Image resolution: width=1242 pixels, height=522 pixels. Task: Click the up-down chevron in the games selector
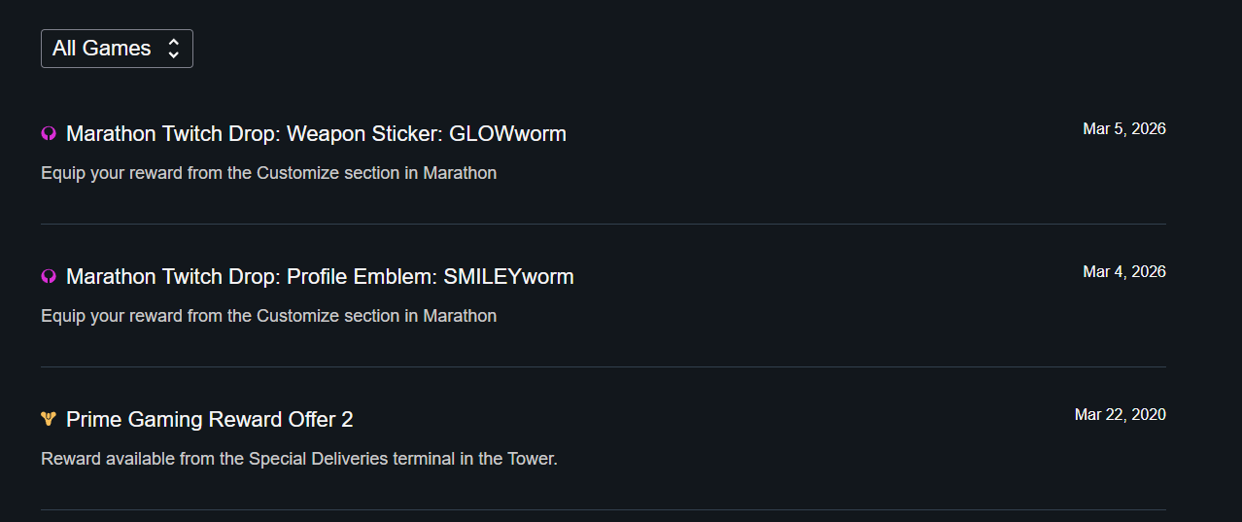tap(173, 49)
